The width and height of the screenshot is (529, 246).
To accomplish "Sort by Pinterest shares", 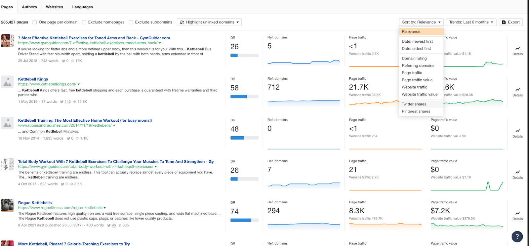I will tap(421, 111).
